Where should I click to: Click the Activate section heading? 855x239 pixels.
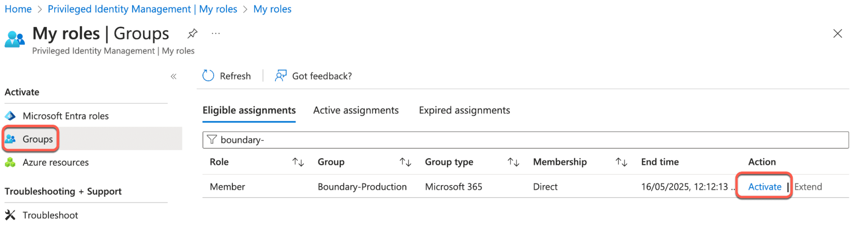pos(22,92)
